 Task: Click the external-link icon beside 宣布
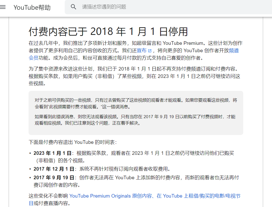click(x=149, y=51)
